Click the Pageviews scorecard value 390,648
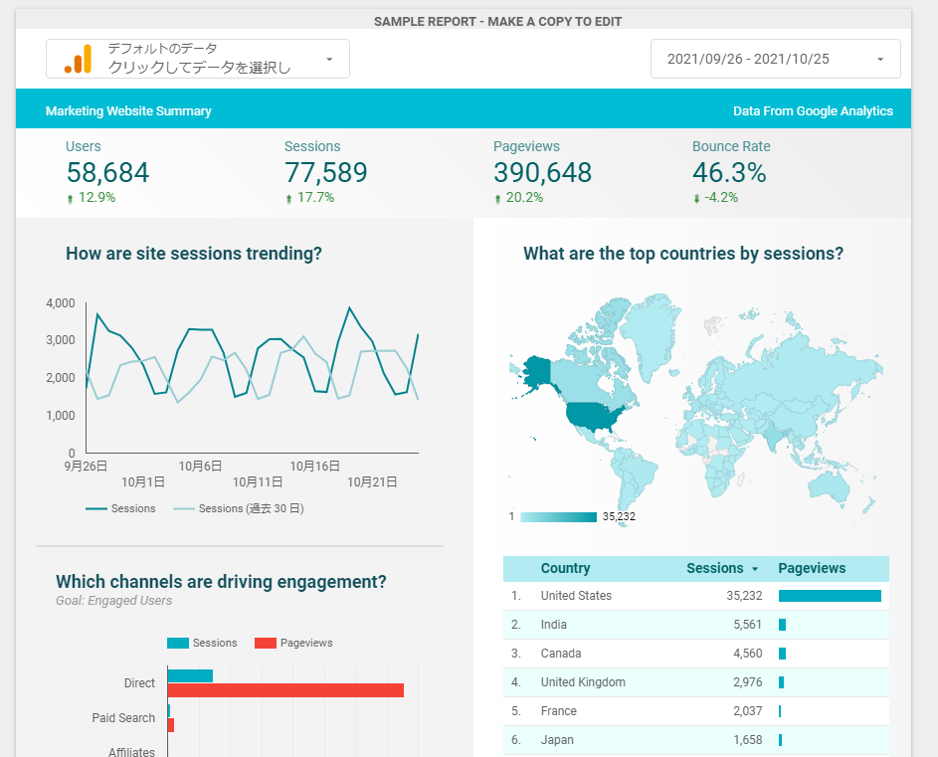938x757 pixels. tap(542, 172)
